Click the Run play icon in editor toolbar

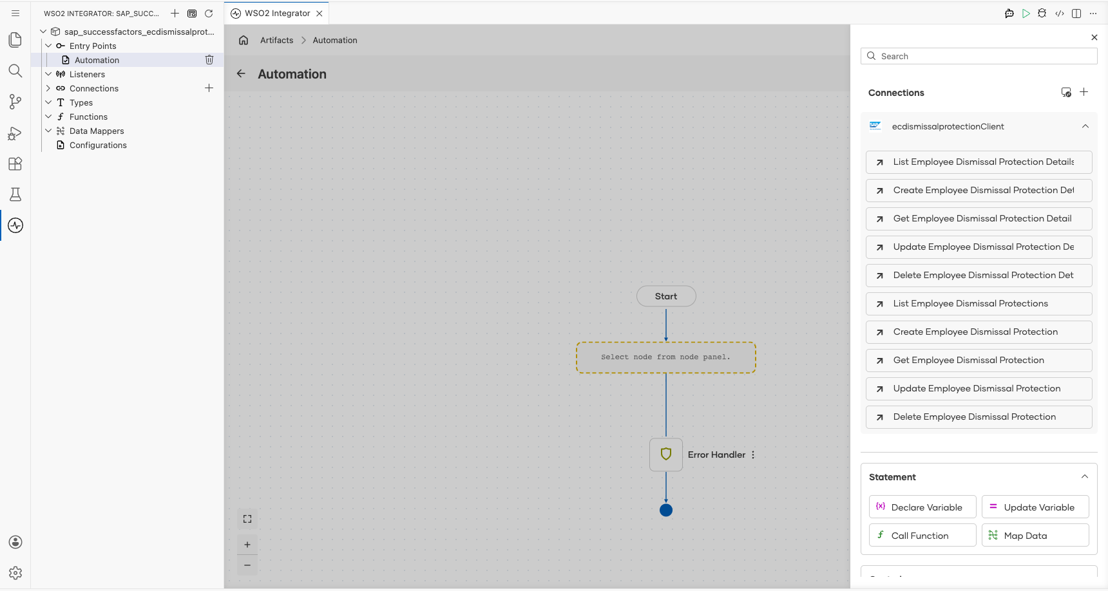tap(1026, 13)
